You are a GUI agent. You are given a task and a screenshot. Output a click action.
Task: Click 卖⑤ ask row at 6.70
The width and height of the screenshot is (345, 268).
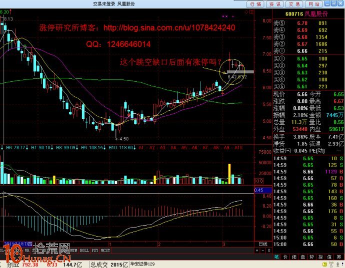(308, 23)
